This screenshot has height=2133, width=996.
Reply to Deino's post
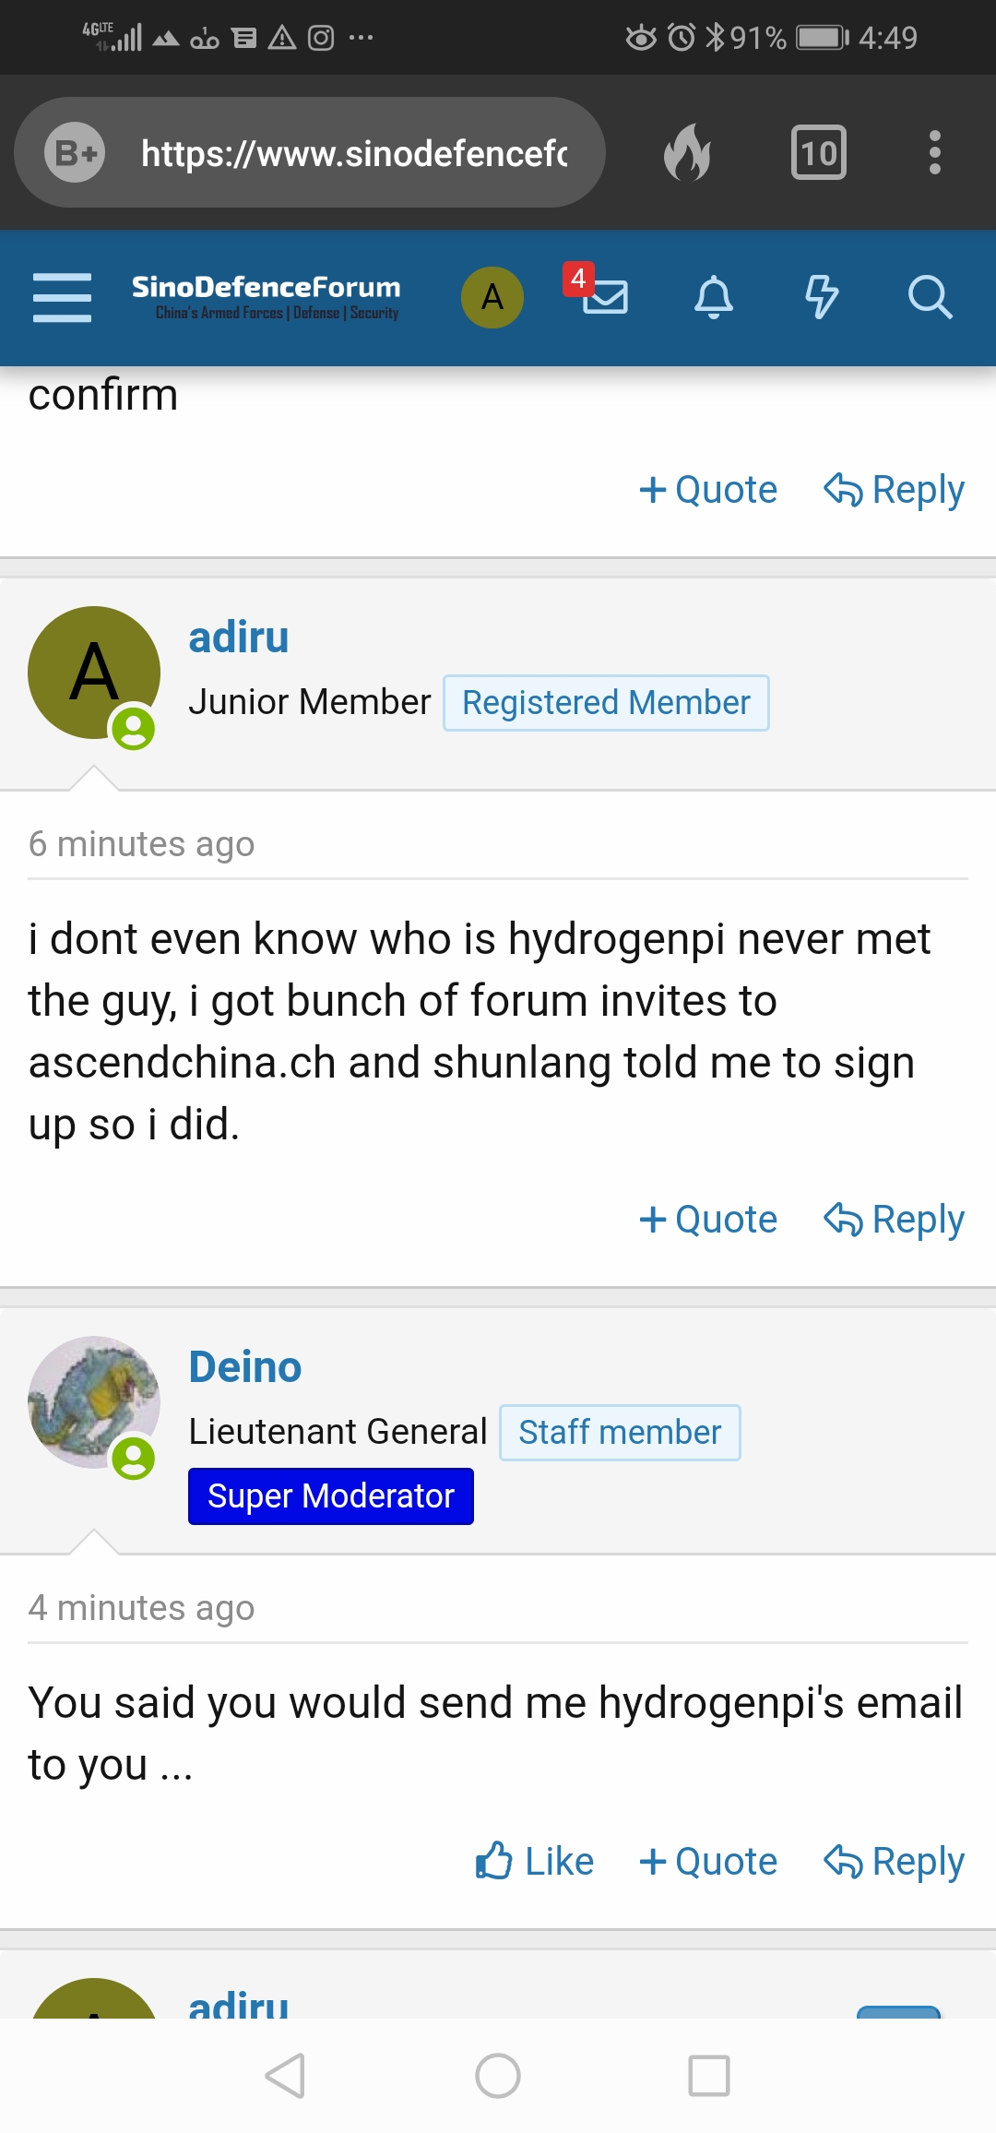point(894,1861)
